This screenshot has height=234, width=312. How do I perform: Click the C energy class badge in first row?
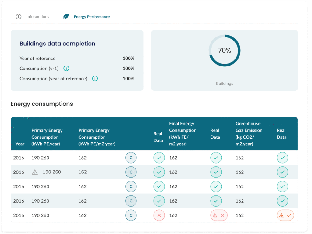point(131,158)
